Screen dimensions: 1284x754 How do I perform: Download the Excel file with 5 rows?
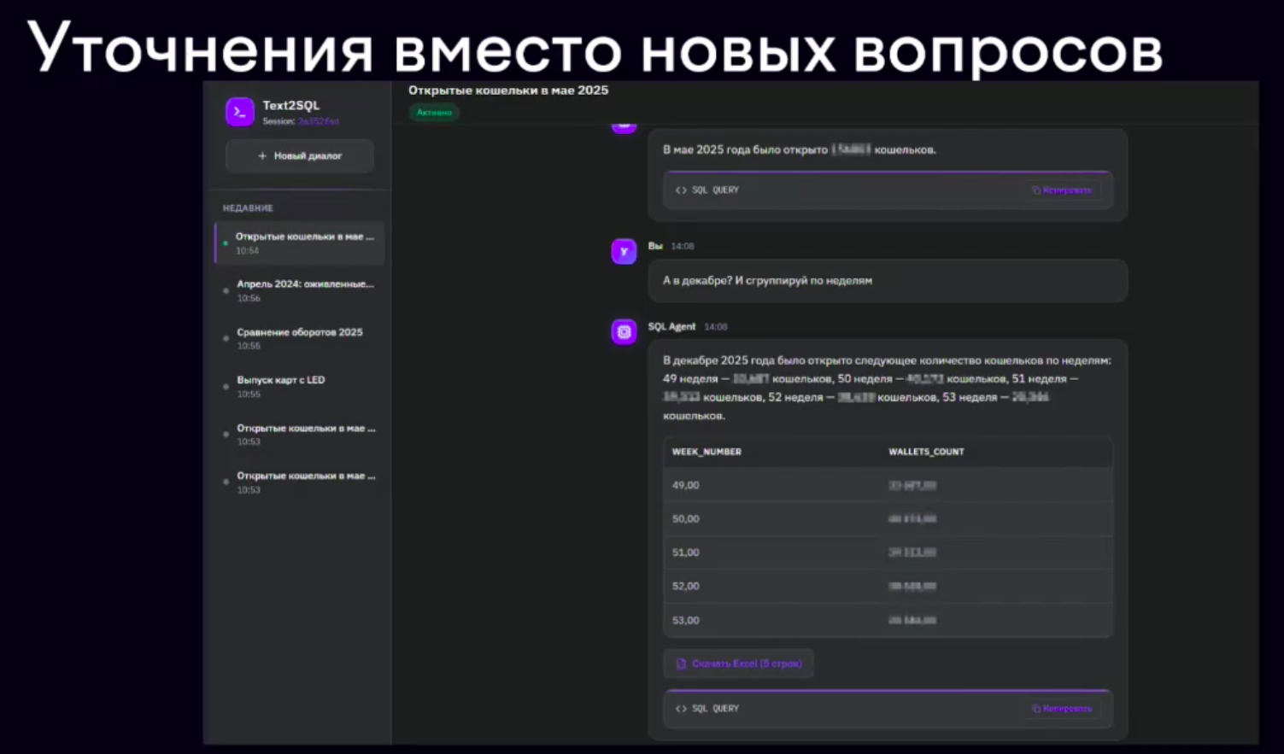(739, 663)
